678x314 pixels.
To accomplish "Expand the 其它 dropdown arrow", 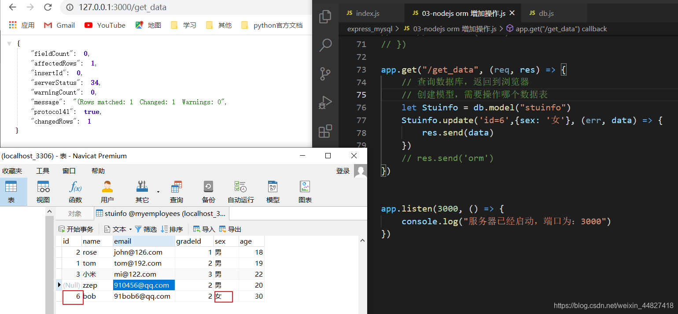I will (x=158, y=191).
